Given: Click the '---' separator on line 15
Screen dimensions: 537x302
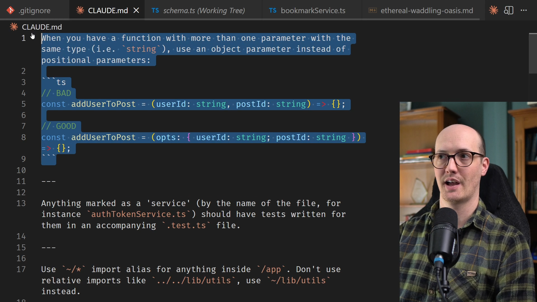Looking at the screenshot, I should pos(49,247).
